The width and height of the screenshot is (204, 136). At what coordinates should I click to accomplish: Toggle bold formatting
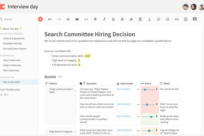point(95,19)
